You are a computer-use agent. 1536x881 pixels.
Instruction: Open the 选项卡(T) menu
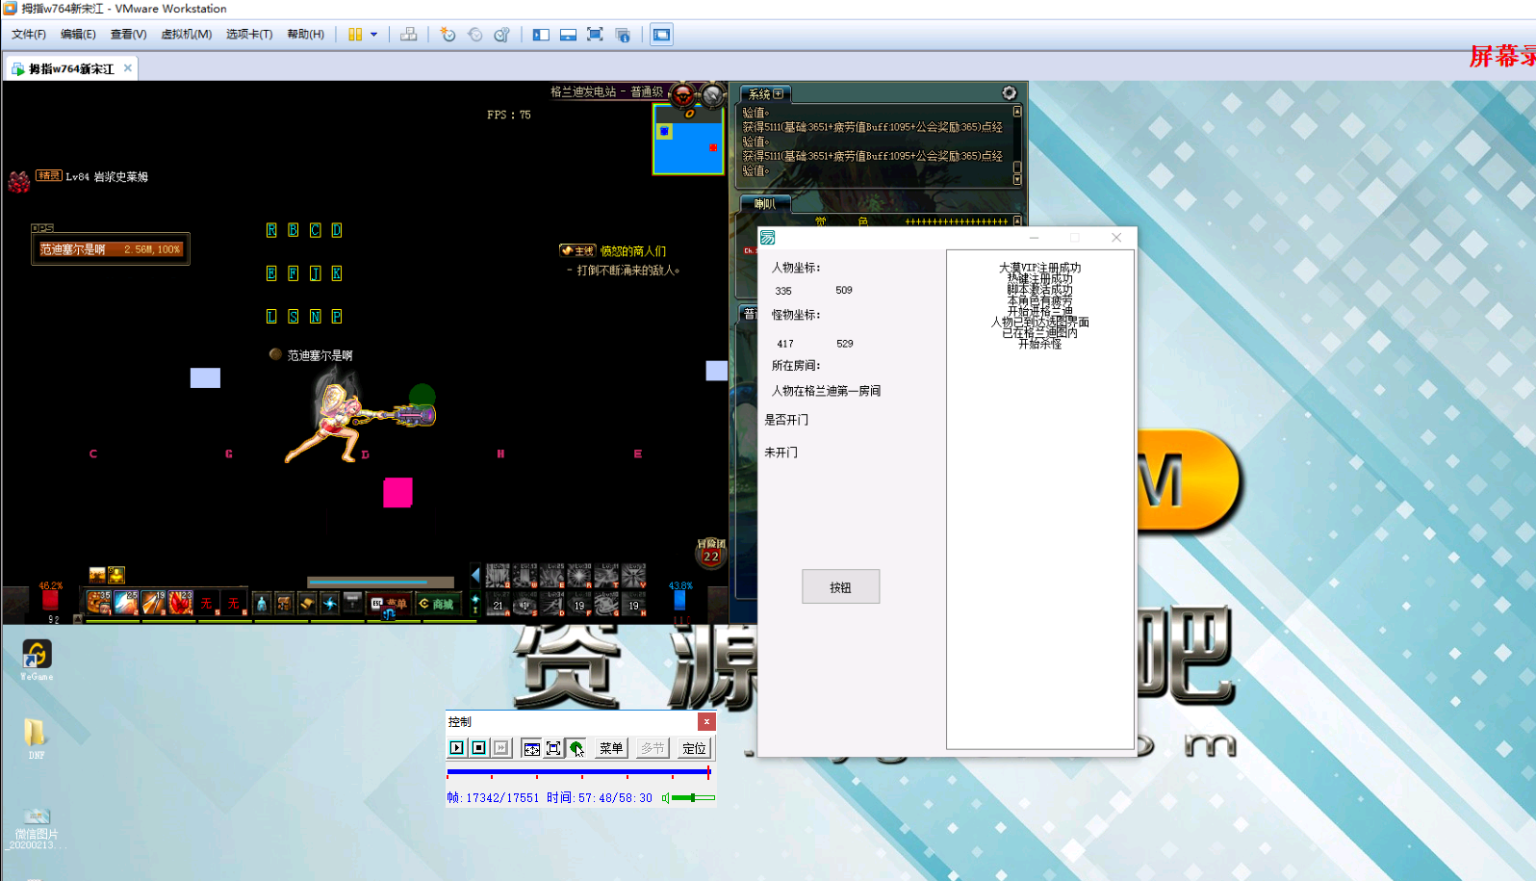[249, 35]
